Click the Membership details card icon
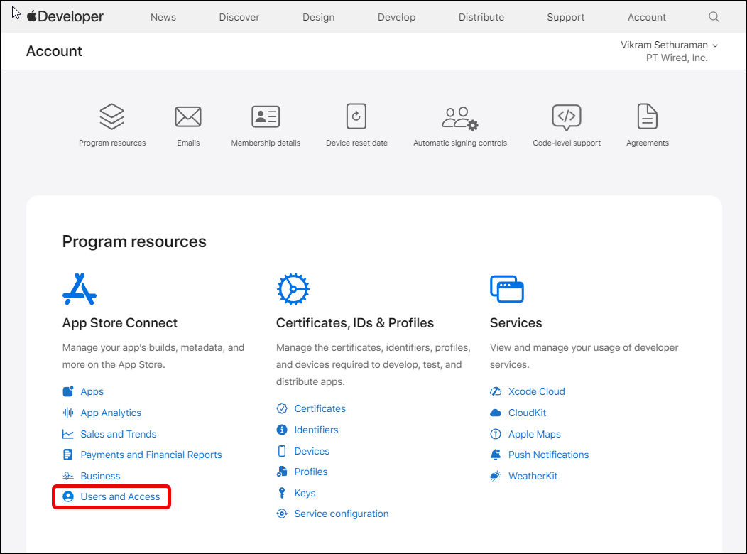The height and width of the screenshot is (554, 747). (x=266, y=116)
